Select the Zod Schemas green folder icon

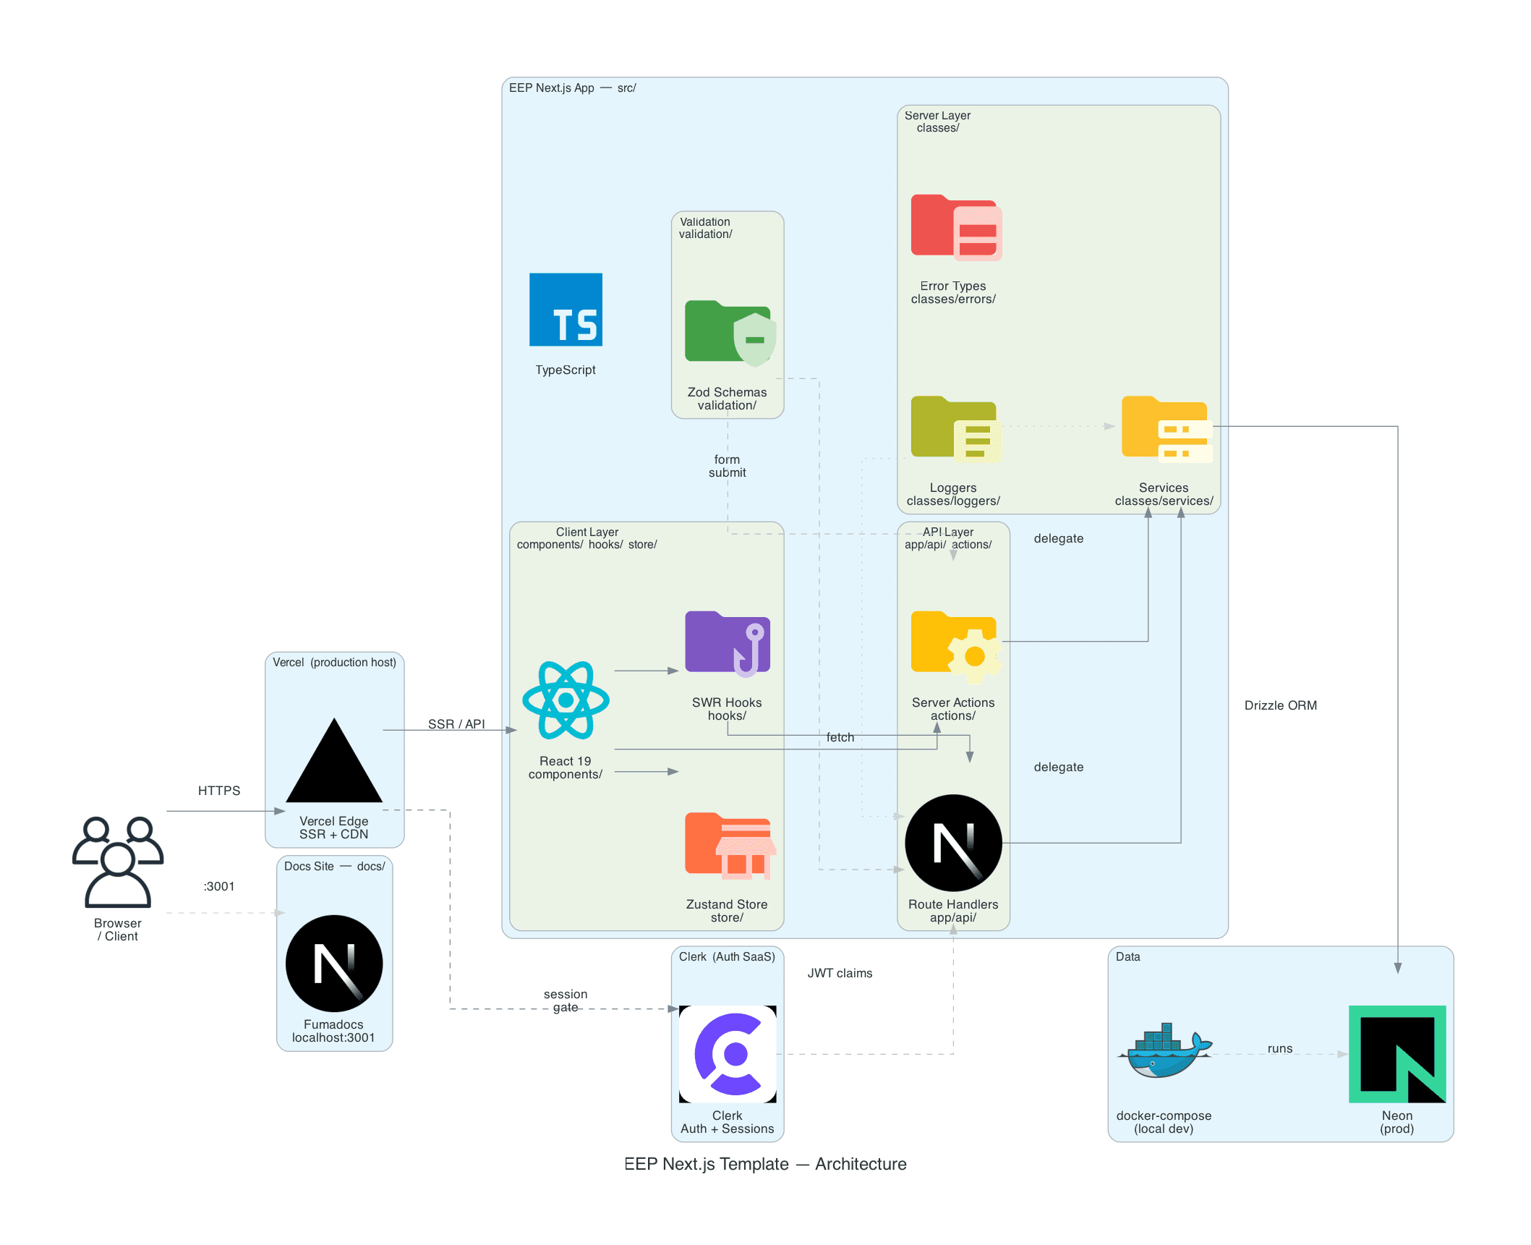(730, 333)
